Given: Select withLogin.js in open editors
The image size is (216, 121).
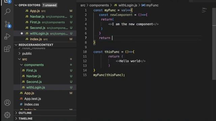Looking at the screenshot, I should (45, 34).
